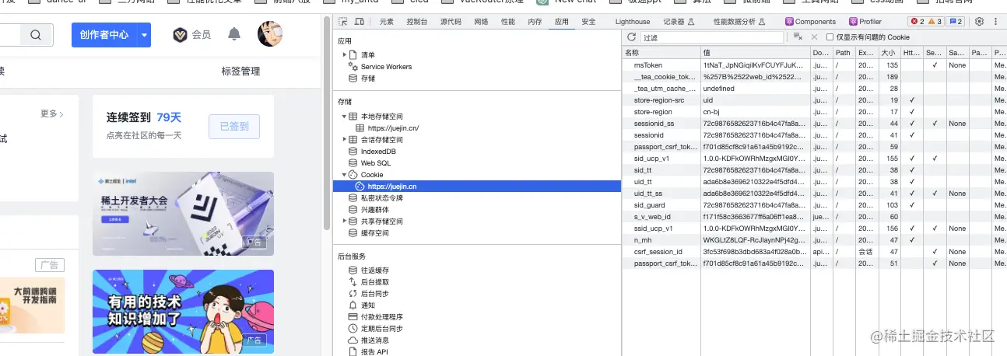Switch to the 网络 DevTools tab
Viewport: 1007px width, 356px height.
point(481,22)
